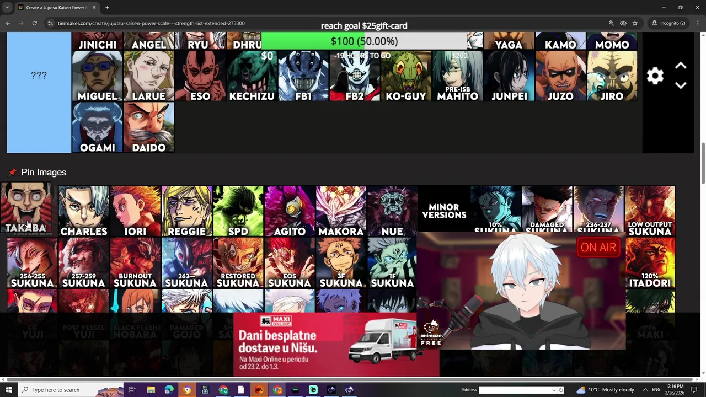
Task: Click the green donation goal progress bar
Action: 364,41
